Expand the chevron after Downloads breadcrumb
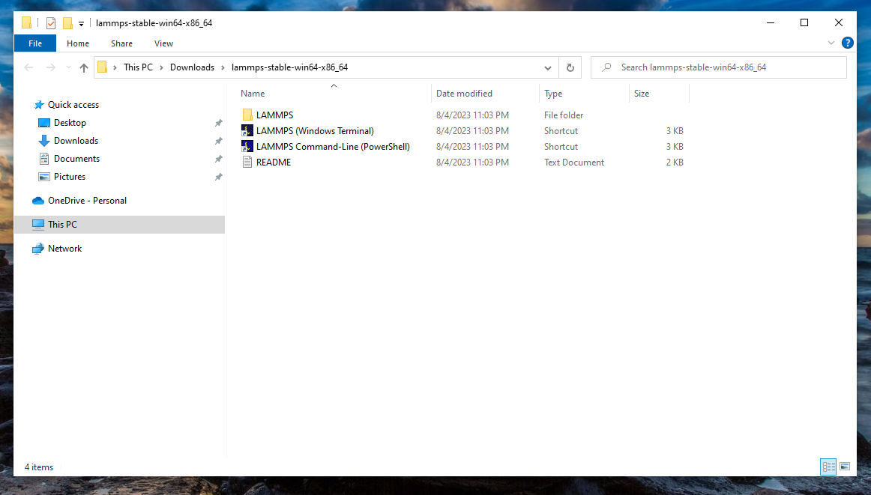The height and width of the screenshot is (495, 871). point(223,67)
